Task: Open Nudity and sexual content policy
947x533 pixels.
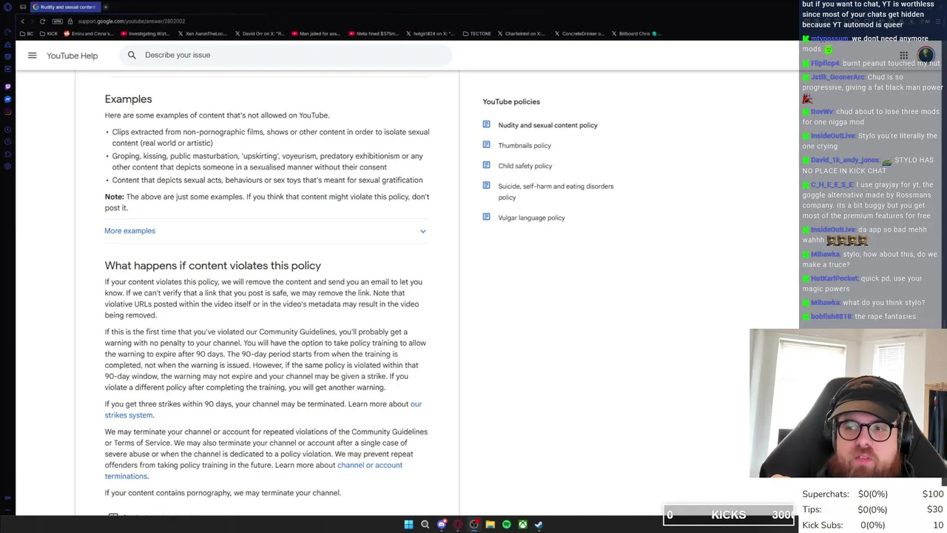Action: point(547,125)
